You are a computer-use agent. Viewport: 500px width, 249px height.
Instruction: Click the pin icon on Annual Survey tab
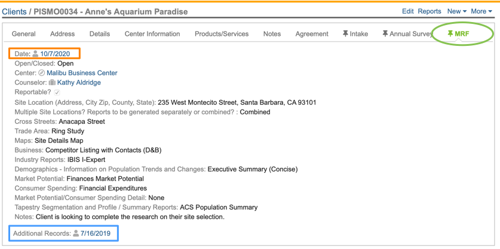click(385, 34)
